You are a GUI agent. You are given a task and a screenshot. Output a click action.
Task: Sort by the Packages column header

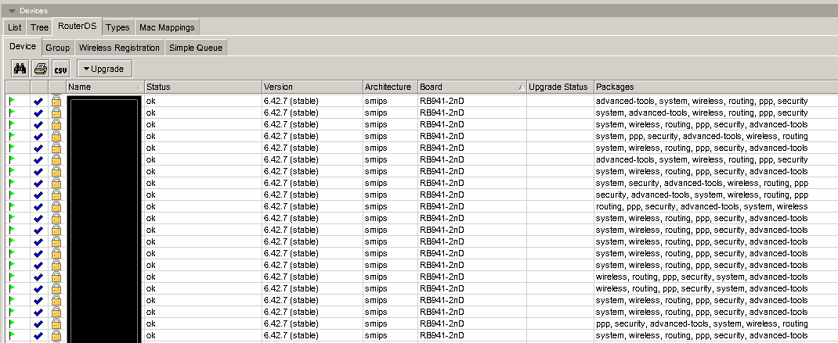[x=716, y=87]
